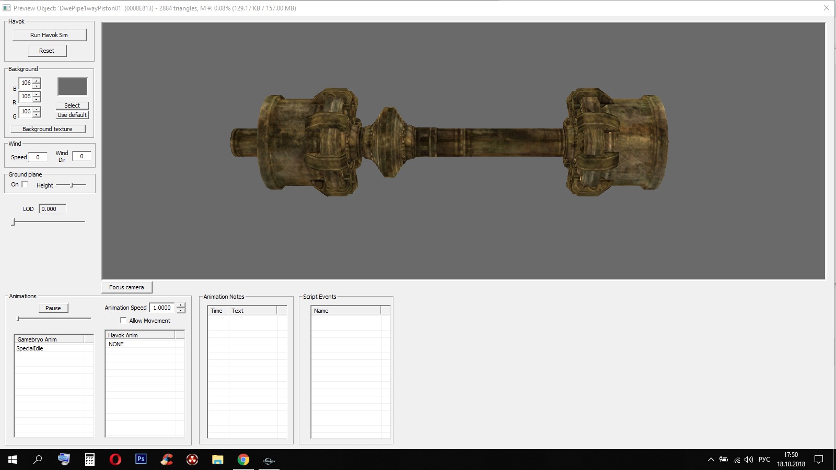Click Focus camera button
Screen dimensions: 836x470
pos(126,287)
